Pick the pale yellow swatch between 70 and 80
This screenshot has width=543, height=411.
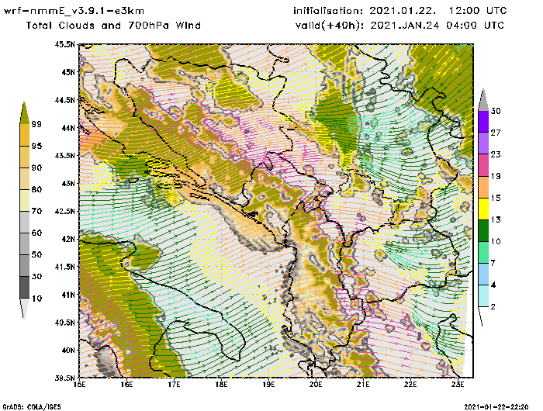coord(25,201)
